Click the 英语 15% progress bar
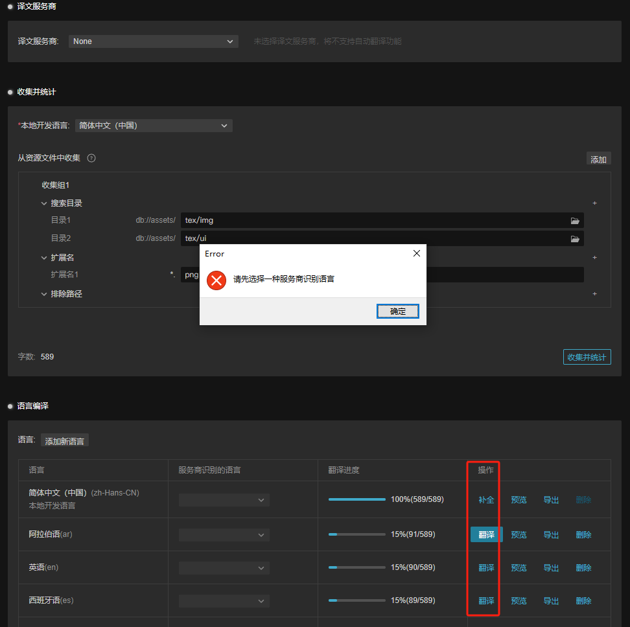Viewport: 630px width, 627px height. click(x=356, y=567)
